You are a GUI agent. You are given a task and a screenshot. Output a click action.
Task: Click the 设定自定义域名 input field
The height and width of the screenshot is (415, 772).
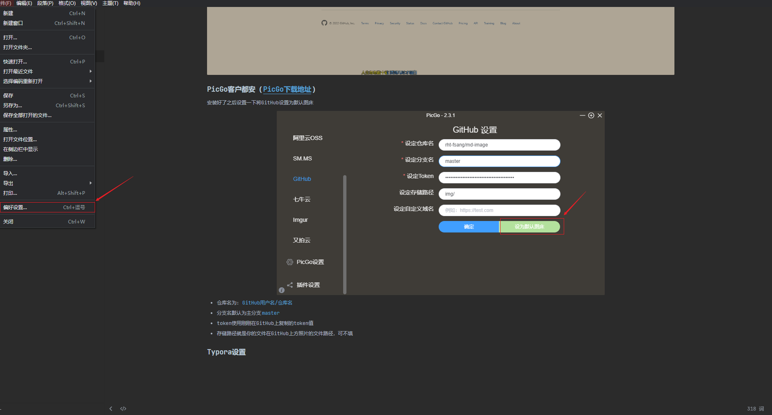pyautogui.click(x=499, y=210)
